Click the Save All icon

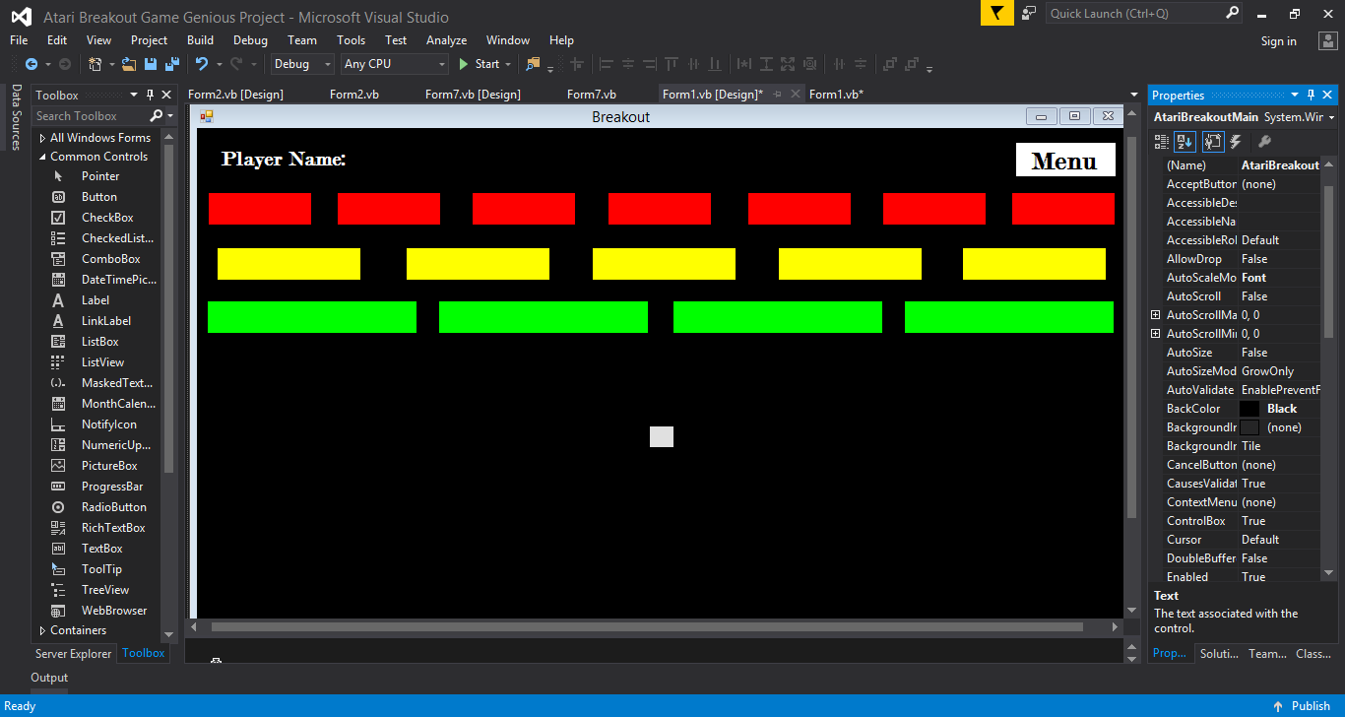(x=172, y=64)
